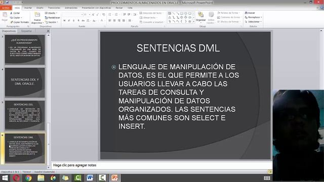
Task: Click the Cortar (cut) button
Action: (x=15, y=13)
